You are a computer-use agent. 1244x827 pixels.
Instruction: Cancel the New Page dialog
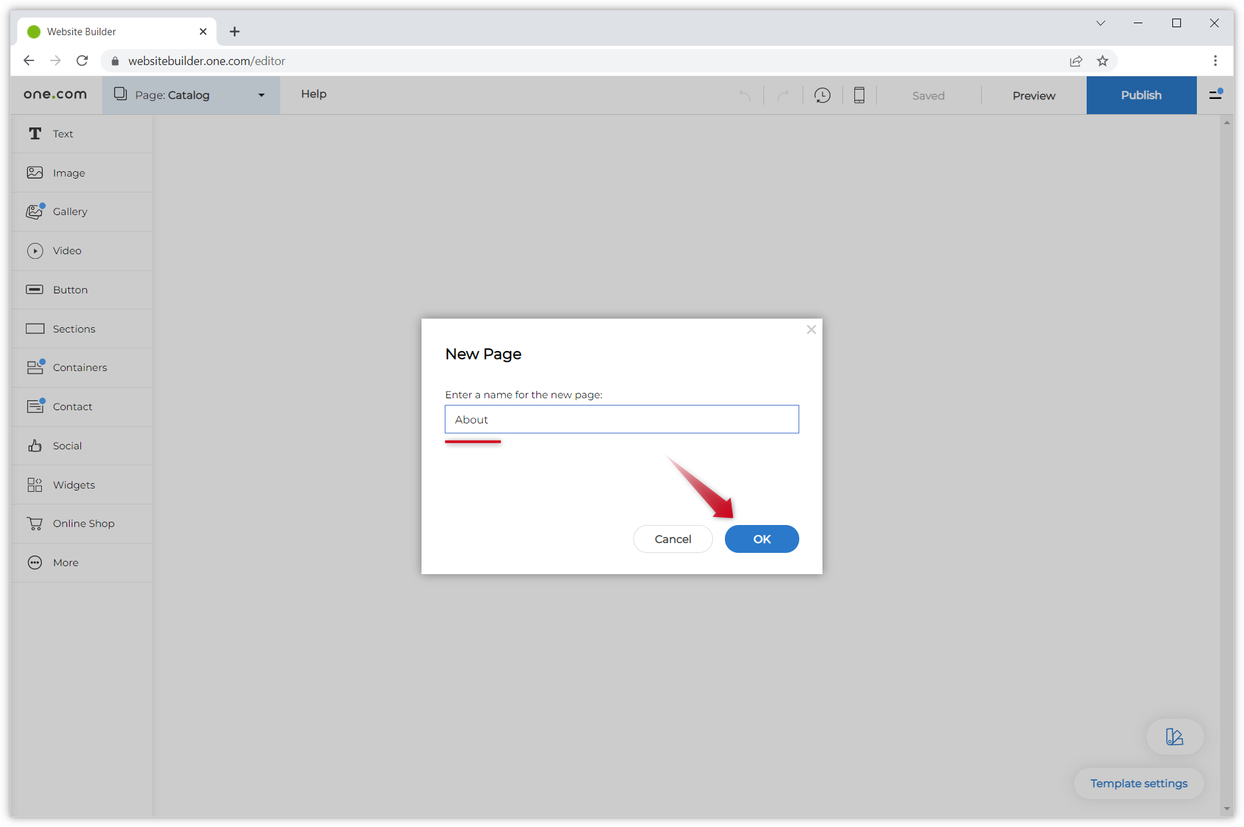[672, 539]
